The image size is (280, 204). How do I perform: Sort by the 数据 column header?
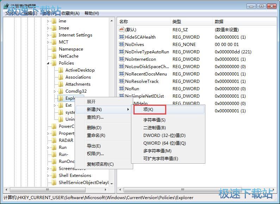pyautogui.click(x=244, y=21)
